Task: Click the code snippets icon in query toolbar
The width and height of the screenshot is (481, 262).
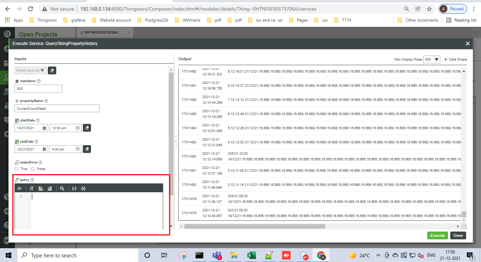Action: click(x=19, y=189)
